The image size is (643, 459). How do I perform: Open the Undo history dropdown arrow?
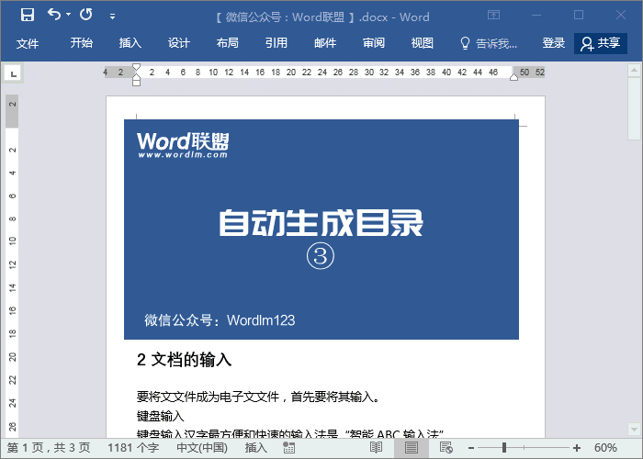pos(69,15)
